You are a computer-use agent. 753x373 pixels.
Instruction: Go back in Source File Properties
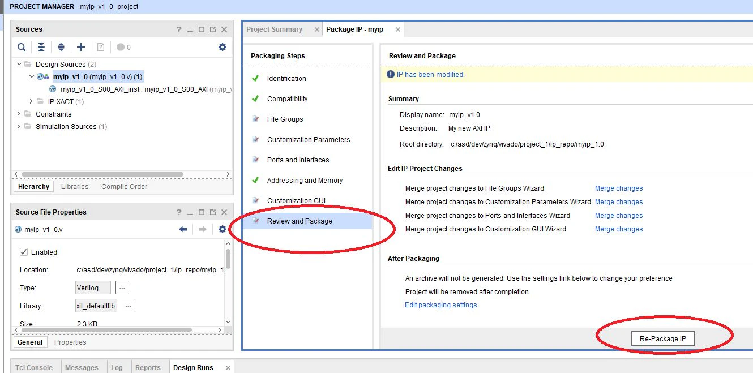tap(183, 229)
